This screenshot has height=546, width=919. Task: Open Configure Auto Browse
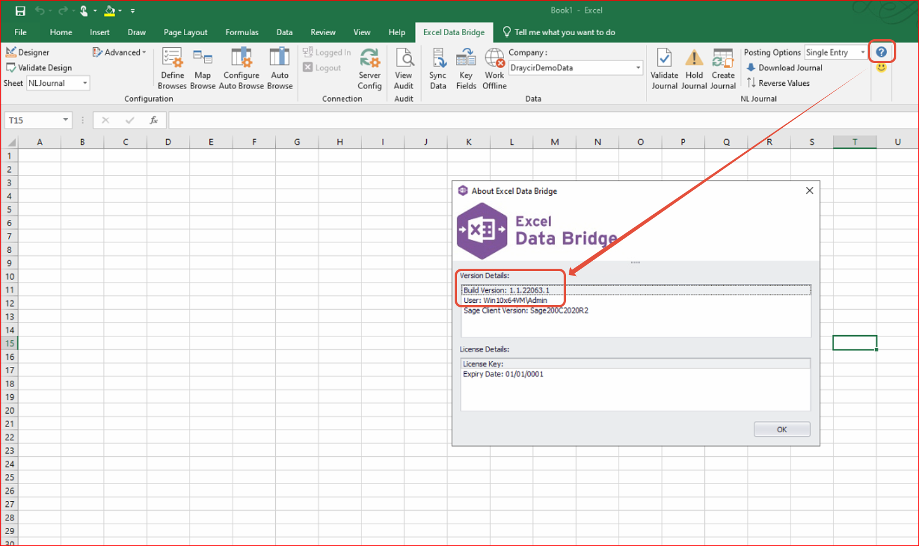tap(241, 69)
